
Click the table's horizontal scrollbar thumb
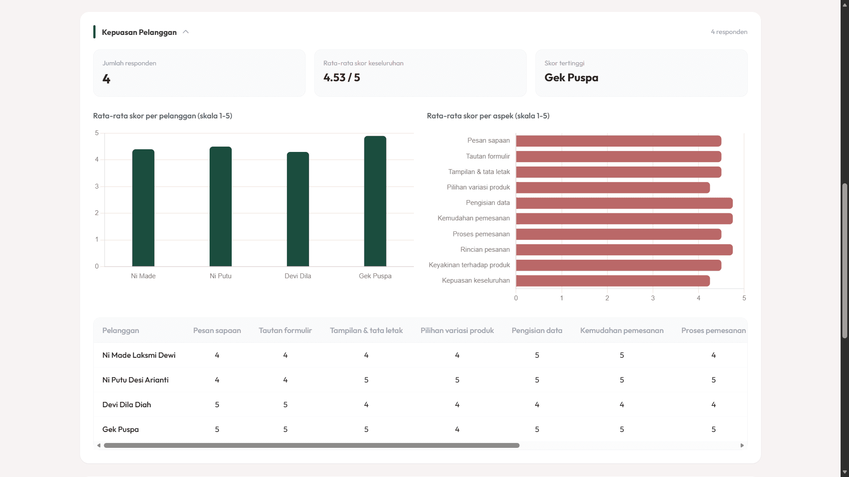coord(312,445)
